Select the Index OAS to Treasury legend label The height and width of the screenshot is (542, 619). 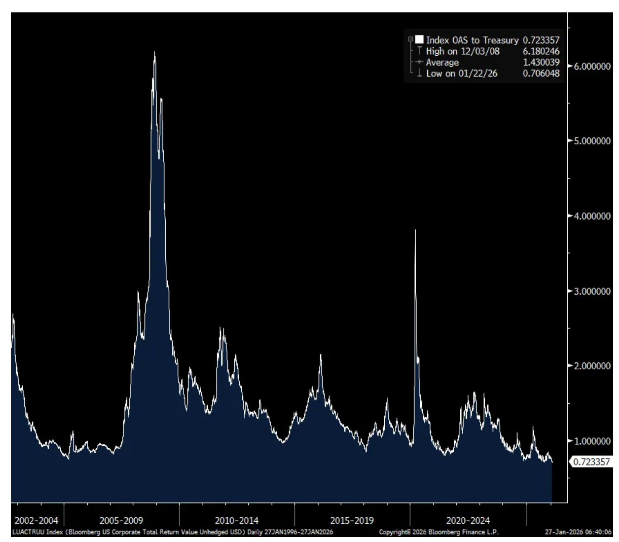tap(472, 40)
